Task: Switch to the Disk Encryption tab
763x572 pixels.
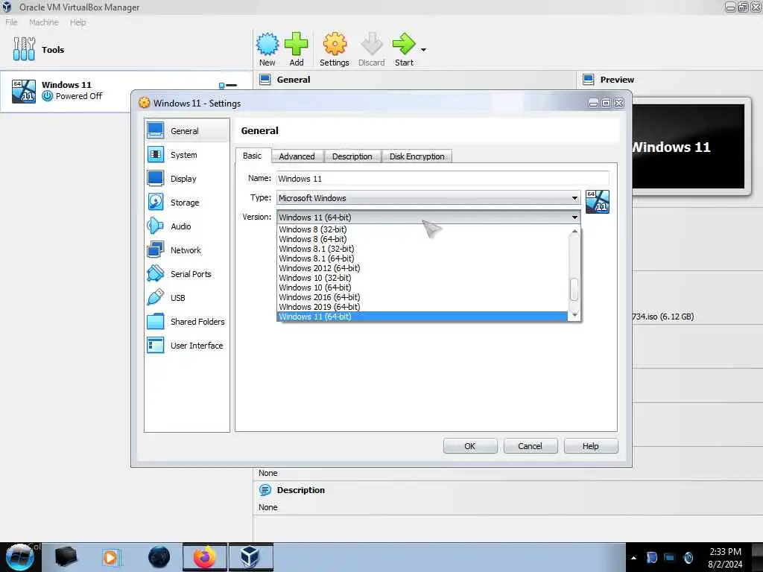Action: pos(417,156)
